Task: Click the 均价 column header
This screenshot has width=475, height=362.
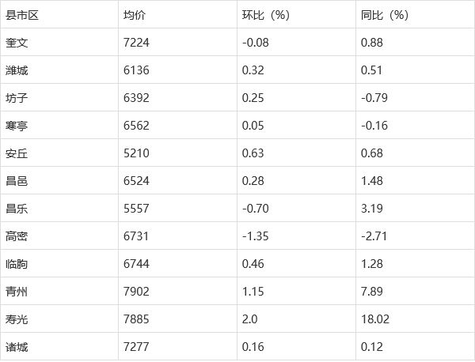Action: coord(134,15)
